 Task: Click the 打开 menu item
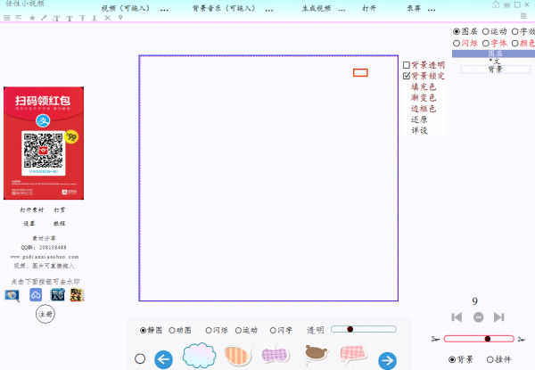[369, 9]
